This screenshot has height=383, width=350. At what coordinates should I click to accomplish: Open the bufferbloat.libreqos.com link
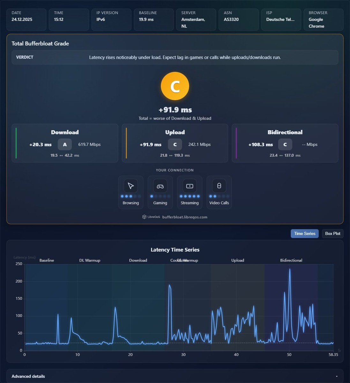pyautogui.click(x=185, y=217)
